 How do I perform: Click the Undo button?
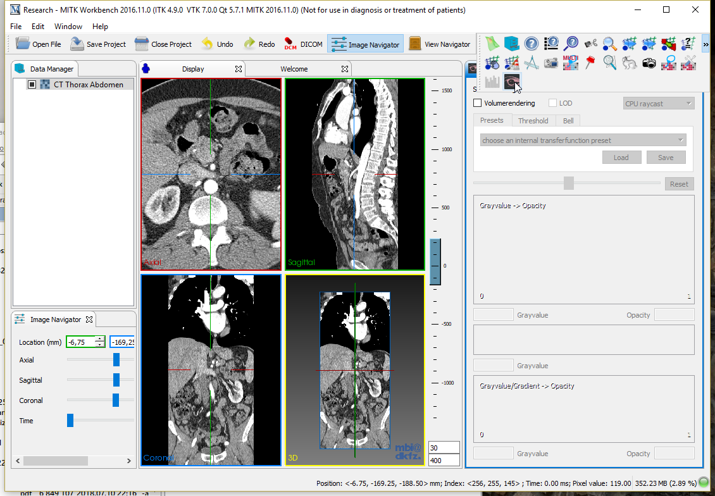click(x=217, y=44)
